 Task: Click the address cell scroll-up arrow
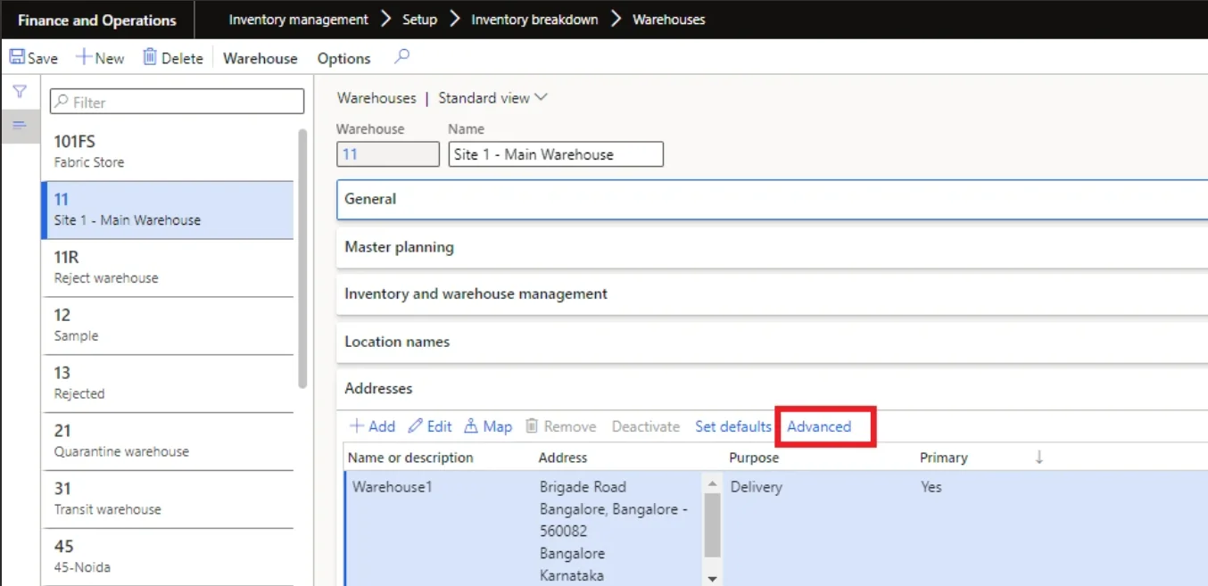tap(712, 483)
